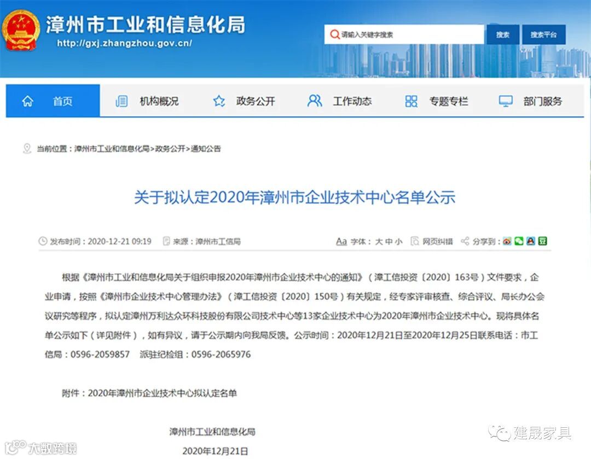Open 政务公开 menu item
The height and width of the screenshot is (459, 591).
(x=256, y=101)
